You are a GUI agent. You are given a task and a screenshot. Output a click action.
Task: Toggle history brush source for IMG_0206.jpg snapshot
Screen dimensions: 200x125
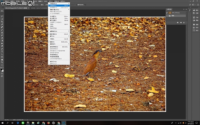click(x=167, y=13)
